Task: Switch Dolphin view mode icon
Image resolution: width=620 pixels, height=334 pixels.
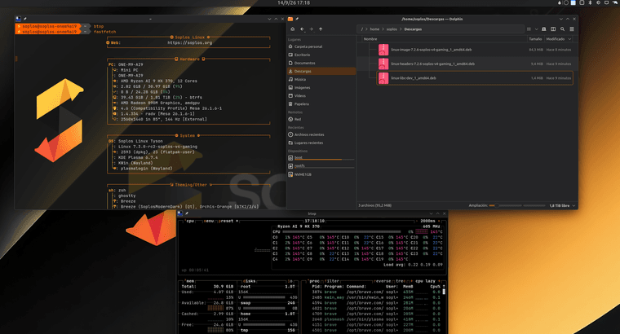Action: pyautogui.click(x=529, y=29)
